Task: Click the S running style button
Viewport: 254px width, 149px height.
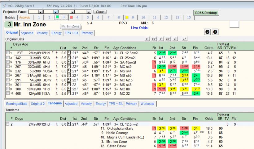Action: pos(175,39)
